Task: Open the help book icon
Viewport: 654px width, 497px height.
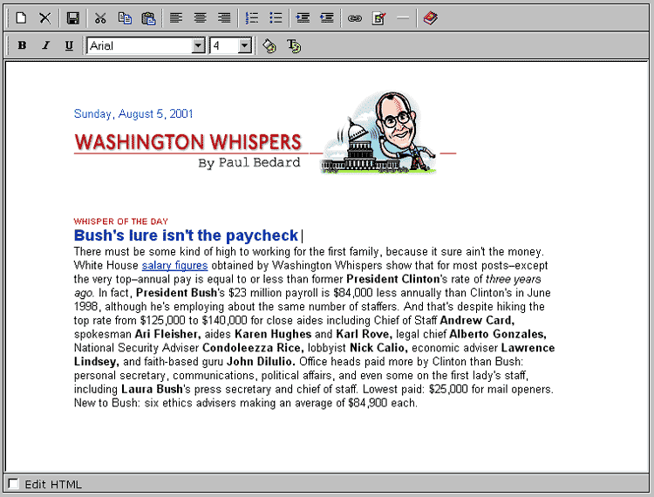Action: pyautogui.click(x=432, y=17)
